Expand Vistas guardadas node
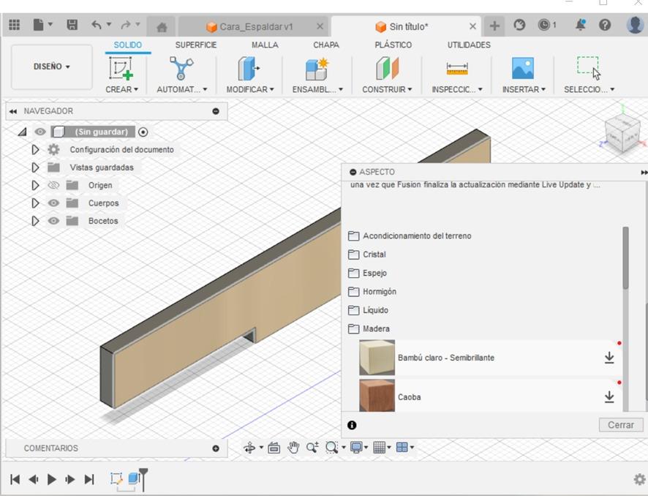Image resolution: width=648 pixels, height=496 pixels. (36, 168)
